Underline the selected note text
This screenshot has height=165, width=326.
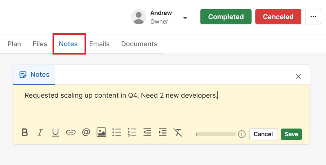tap(55, 132)
